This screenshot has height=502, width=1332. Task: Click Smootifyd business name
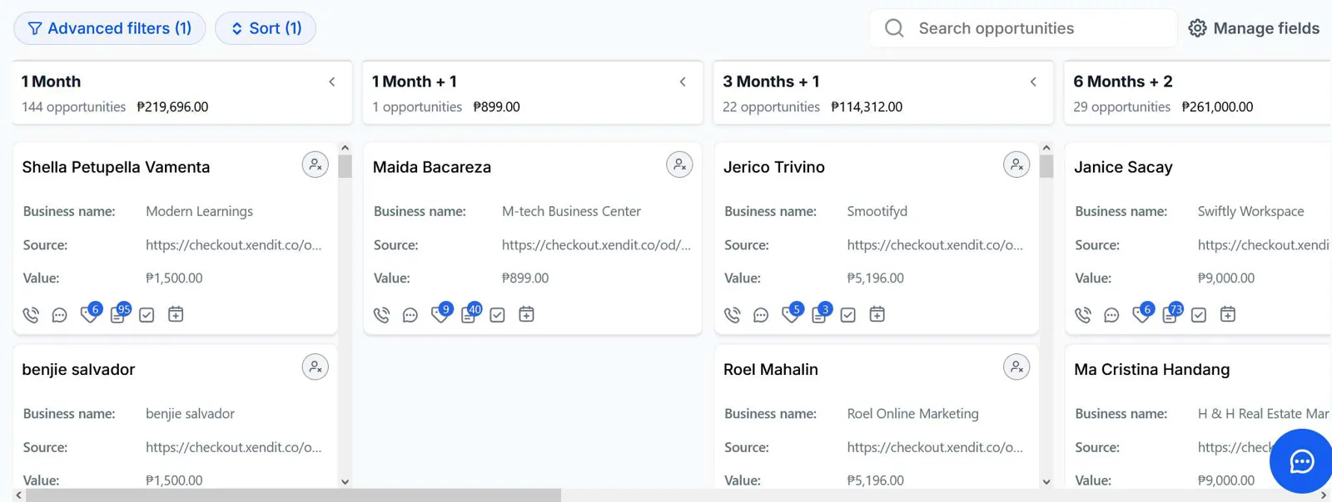pyautogui.click(x=877, y=211)
